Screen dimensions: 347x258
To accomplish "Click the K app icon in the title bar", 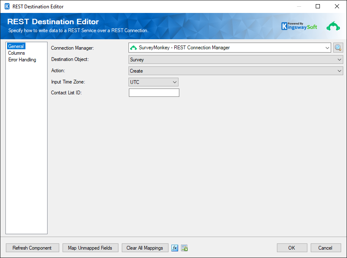I will coord(7,6).
